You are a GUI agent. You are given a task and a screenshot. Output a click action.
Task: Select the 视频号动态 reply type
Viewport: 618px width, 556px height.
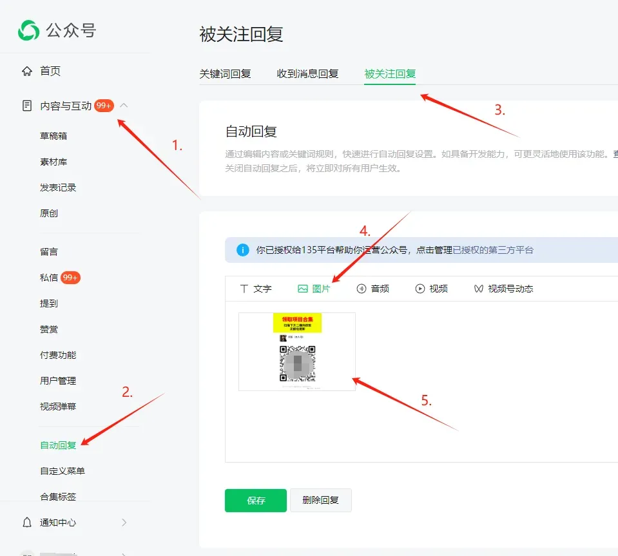click(x=510, y=289)
